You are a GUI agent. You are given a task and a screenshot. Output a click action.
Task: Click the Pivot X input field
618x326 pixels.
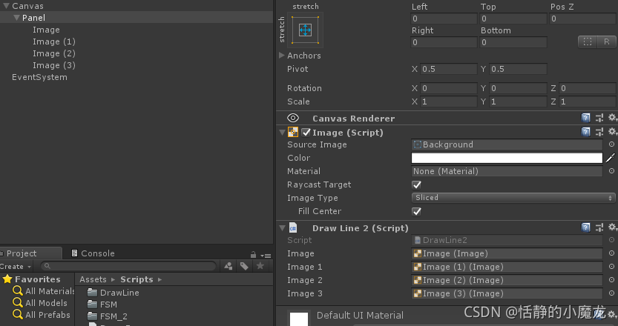pyautogui.click(x=449, y=69)
